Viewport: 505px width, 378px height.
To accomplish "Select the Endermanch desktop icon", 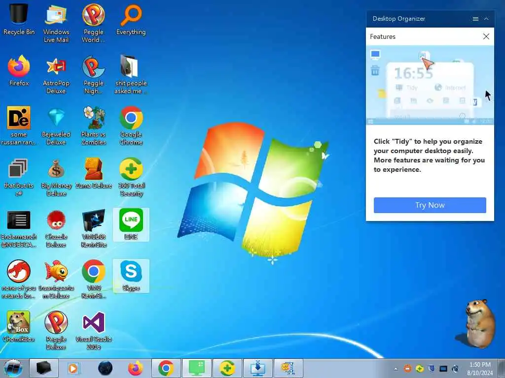I will 19,228.
